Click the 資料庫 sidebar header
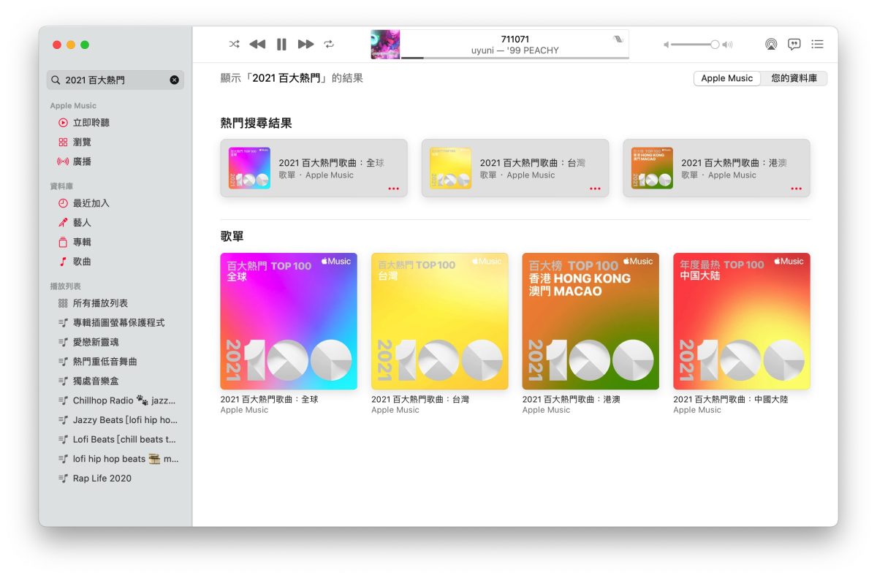877x578 pixels. click(61, 186)
